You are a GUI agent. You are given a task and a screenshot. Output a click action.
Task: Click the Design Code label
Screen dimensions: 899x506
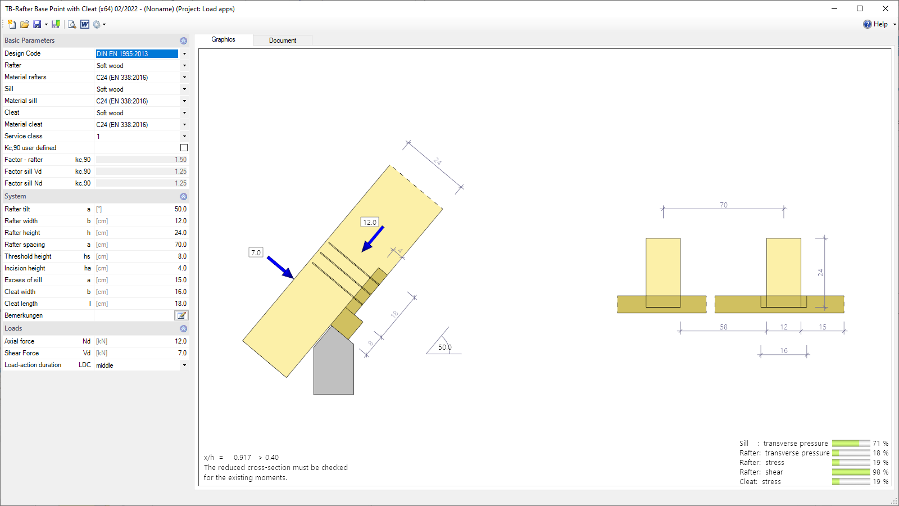pyautogui.click(x=22, y=53)
